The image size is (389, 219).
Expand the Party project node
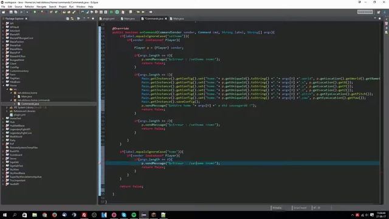tap(3, 141)
